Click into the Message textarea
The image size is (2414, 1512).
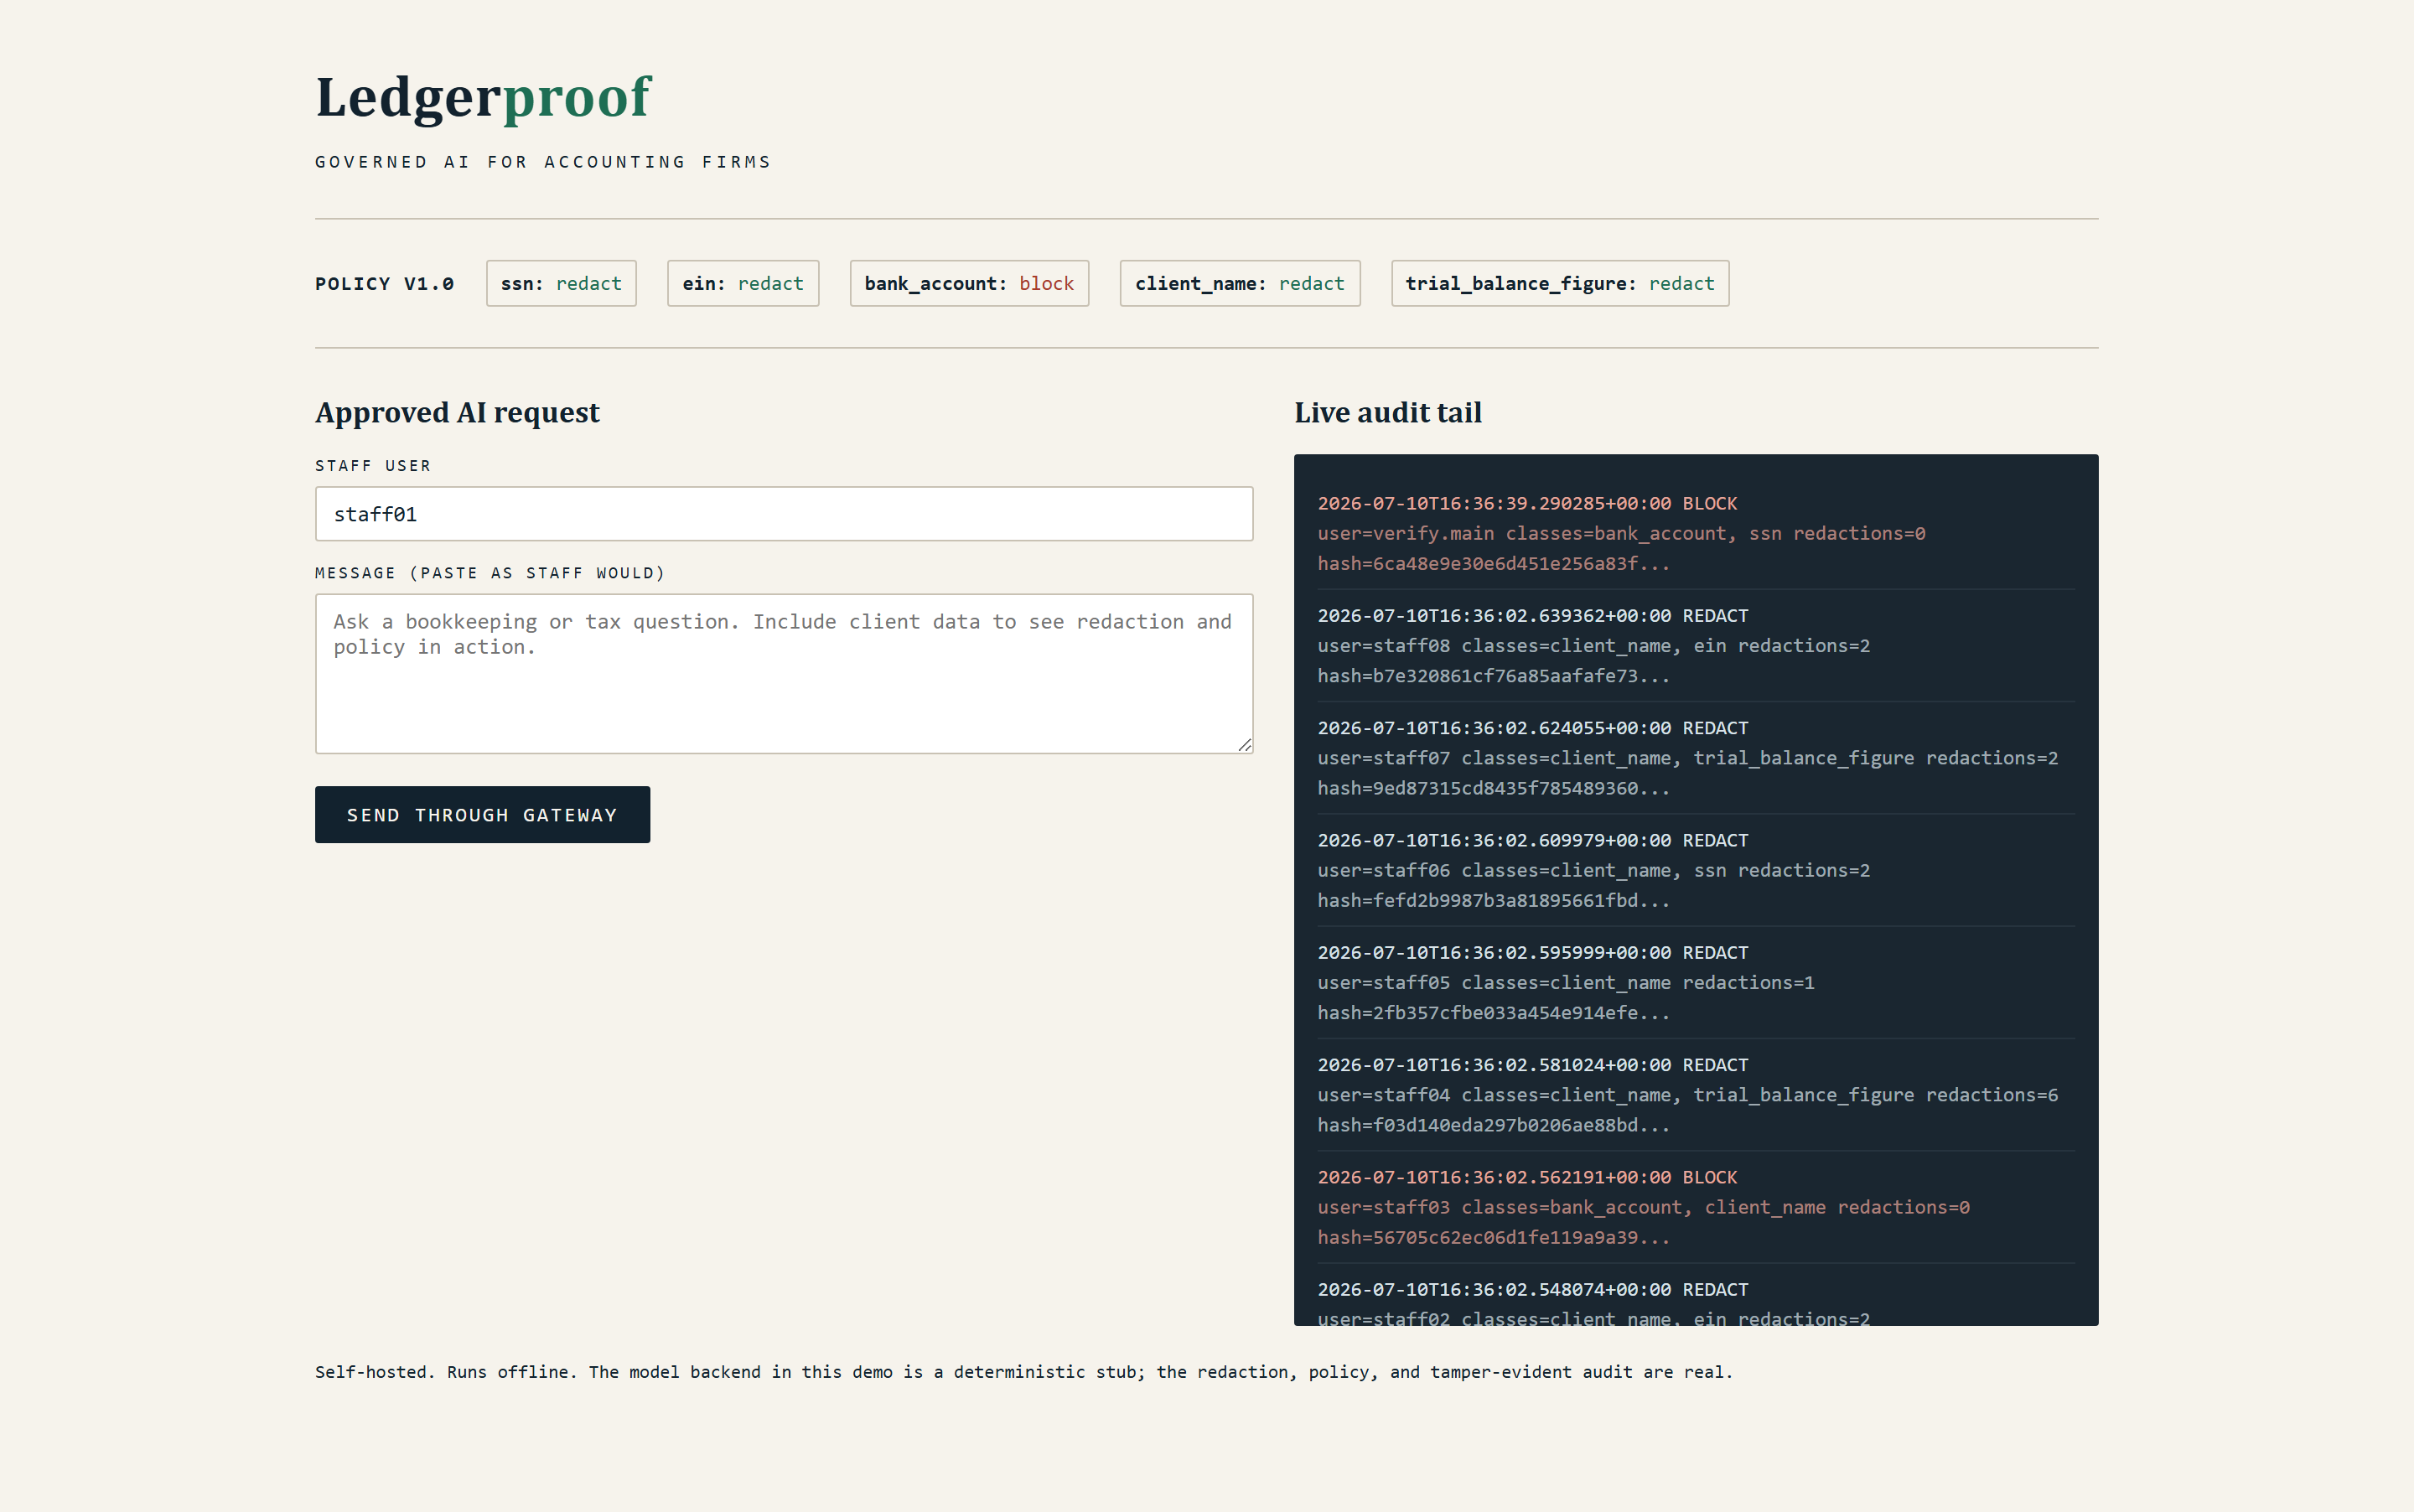point(784,674)
